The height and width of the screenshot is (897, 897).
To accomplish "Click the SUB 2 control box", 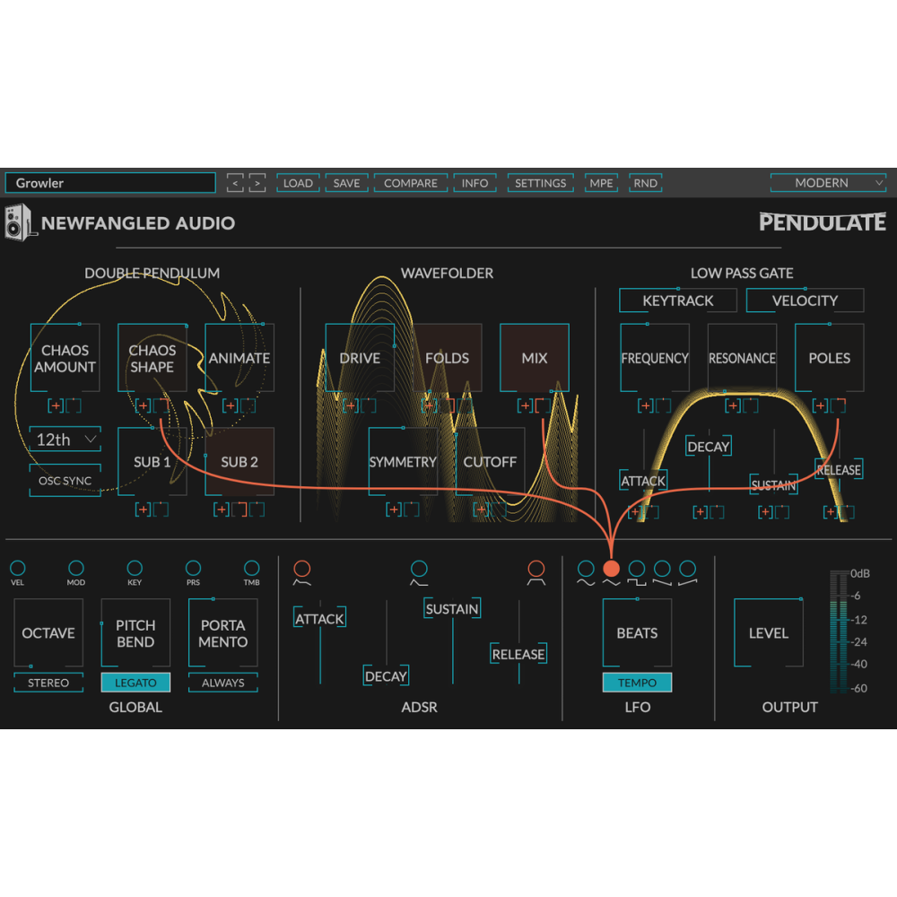I will (x=239, y=462).
